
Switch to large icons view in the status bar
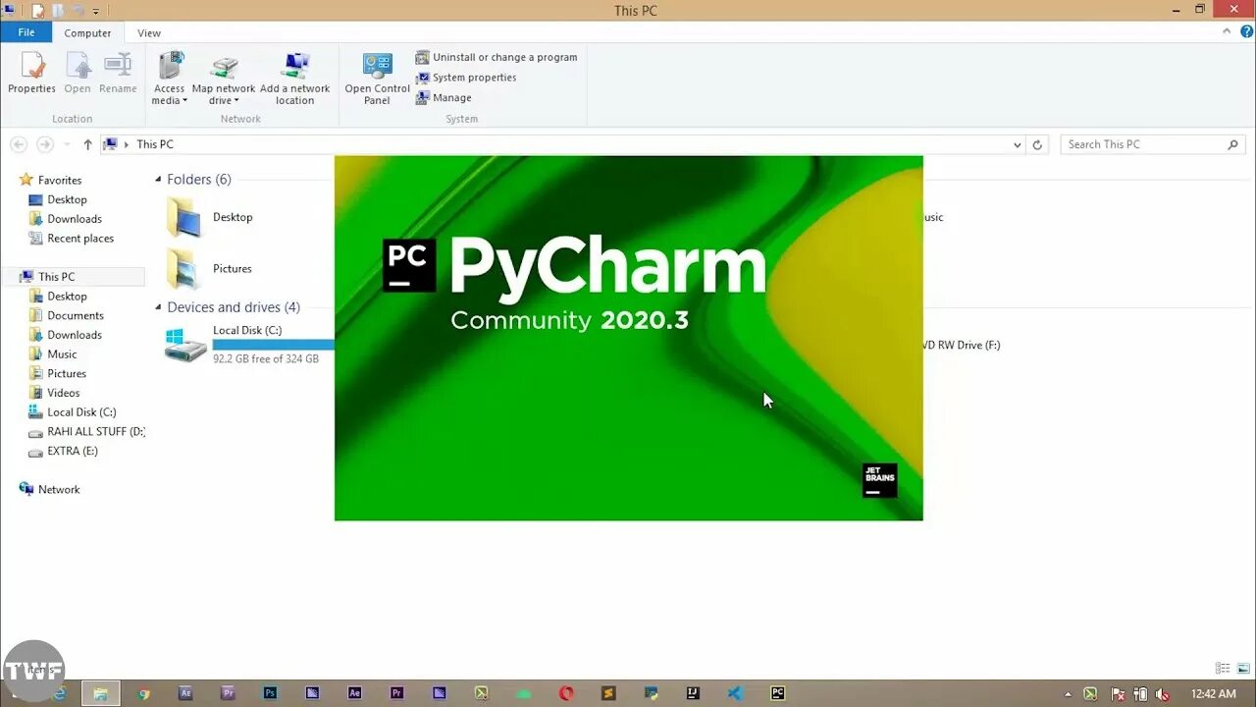point(1241,669)
